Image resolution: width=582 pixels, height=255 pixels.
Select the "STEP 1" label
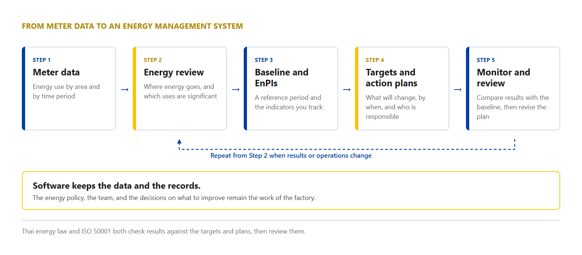[x=42, y=60]
